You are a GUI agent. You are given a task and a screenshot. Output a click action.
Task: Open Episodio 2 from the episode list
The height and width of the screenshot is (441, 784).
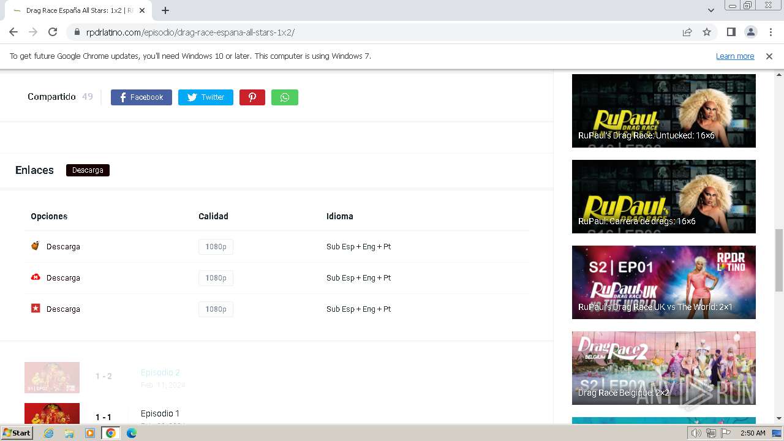[160, 372]
